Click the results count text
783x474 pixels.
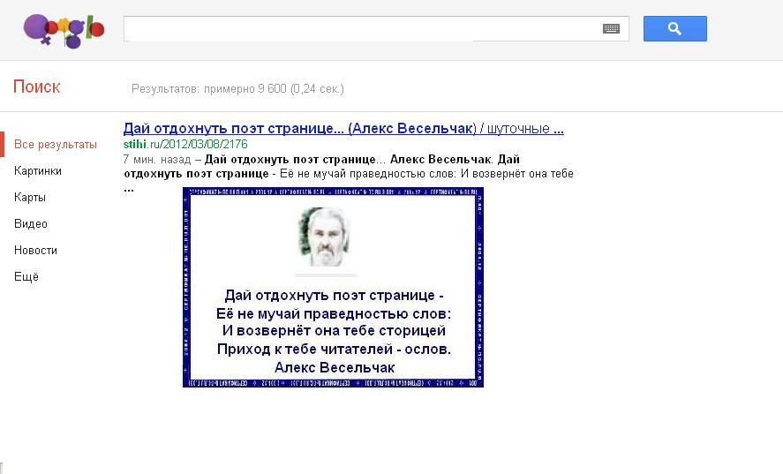click(237, 89)
